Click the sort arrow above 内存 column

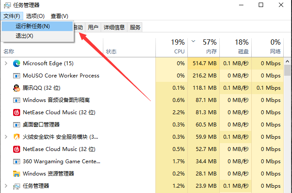pyautogui.click(x=193, y=41)
